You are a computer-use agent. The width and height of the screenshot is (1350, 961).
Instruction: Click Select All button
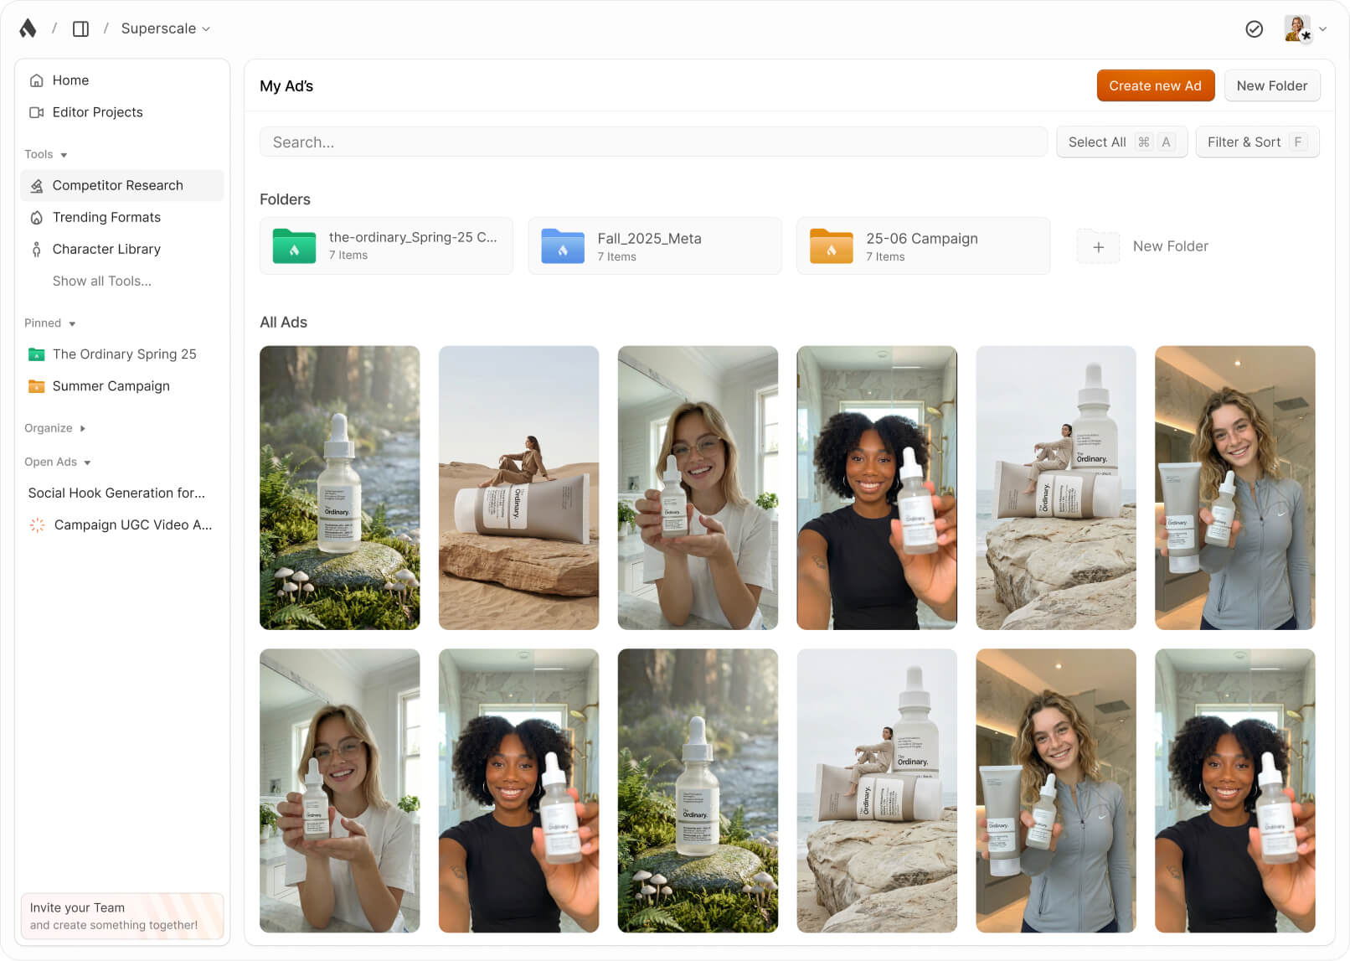(x=1121, y=142)
